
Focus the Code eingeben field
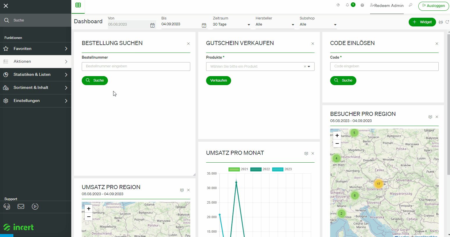[x=384, y=67]
